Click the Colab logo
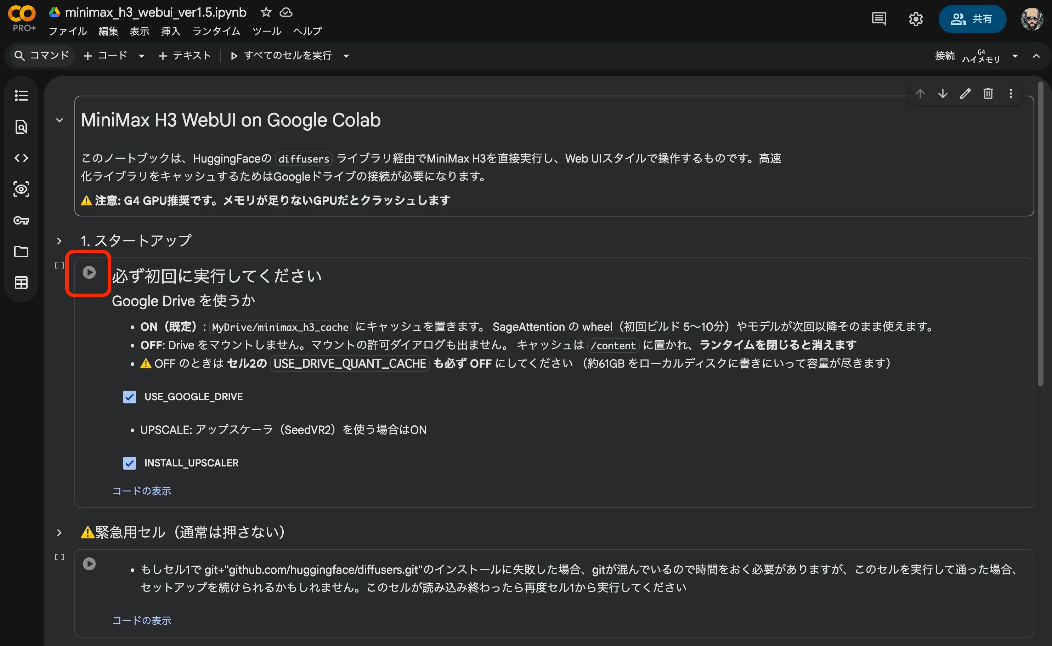Screen dimensions: 1052x646 click(x=22, y=14)
